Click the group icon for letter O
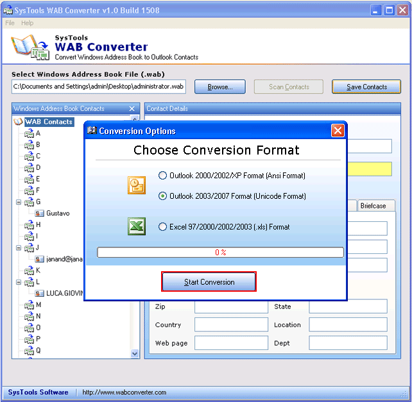Screen dimensions: 412x402 [29, 328]
